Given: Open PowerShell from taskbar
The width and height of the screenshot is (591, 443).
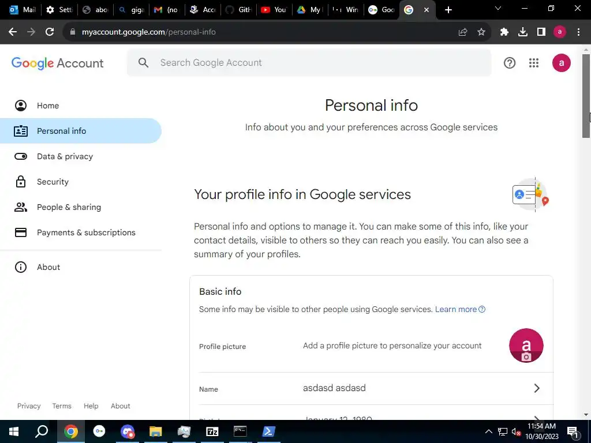Looking at the screenshot, I should click(x=269, y=431).
